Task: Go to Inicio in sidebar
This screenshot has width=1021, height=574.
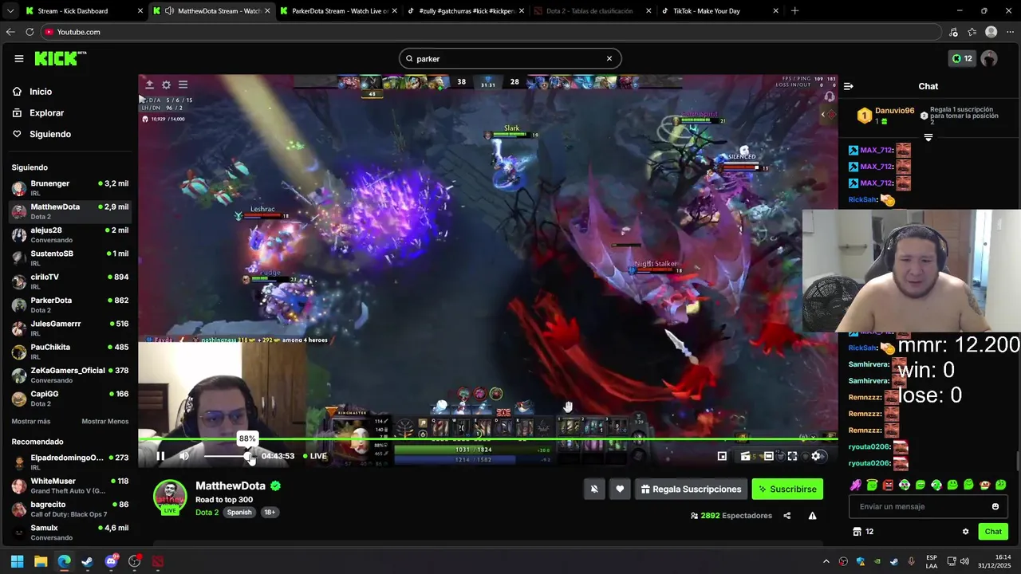Action: click(33, 92)
